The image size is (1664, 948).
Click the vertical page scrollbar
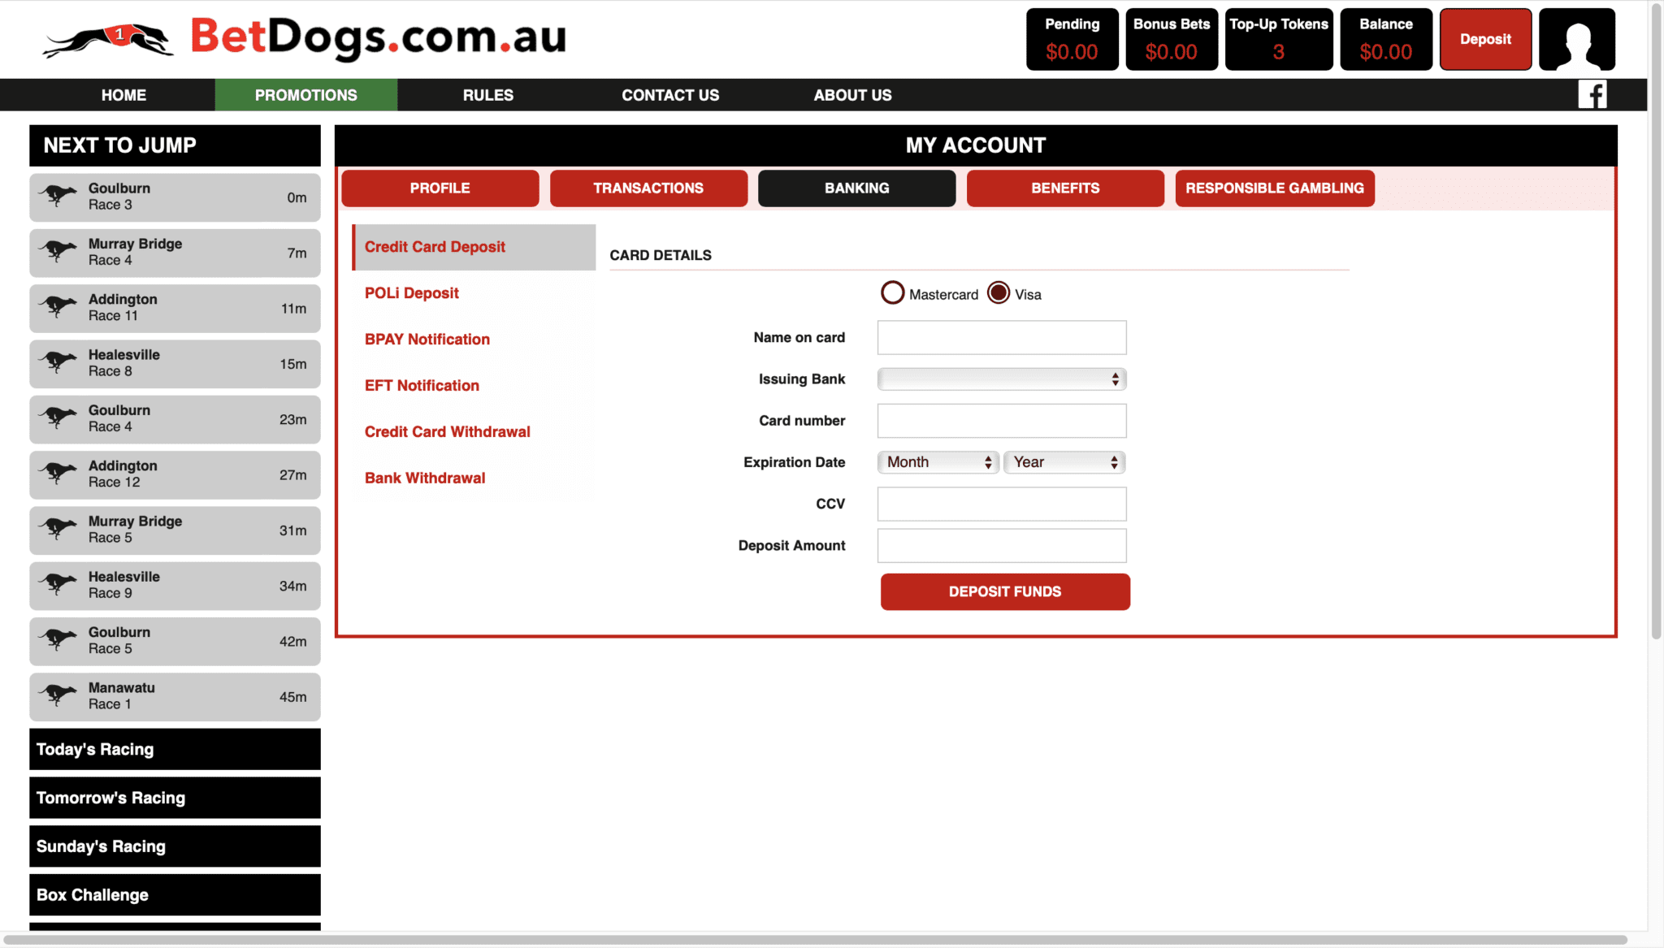pyautogui.click(x=1656, y=321)
